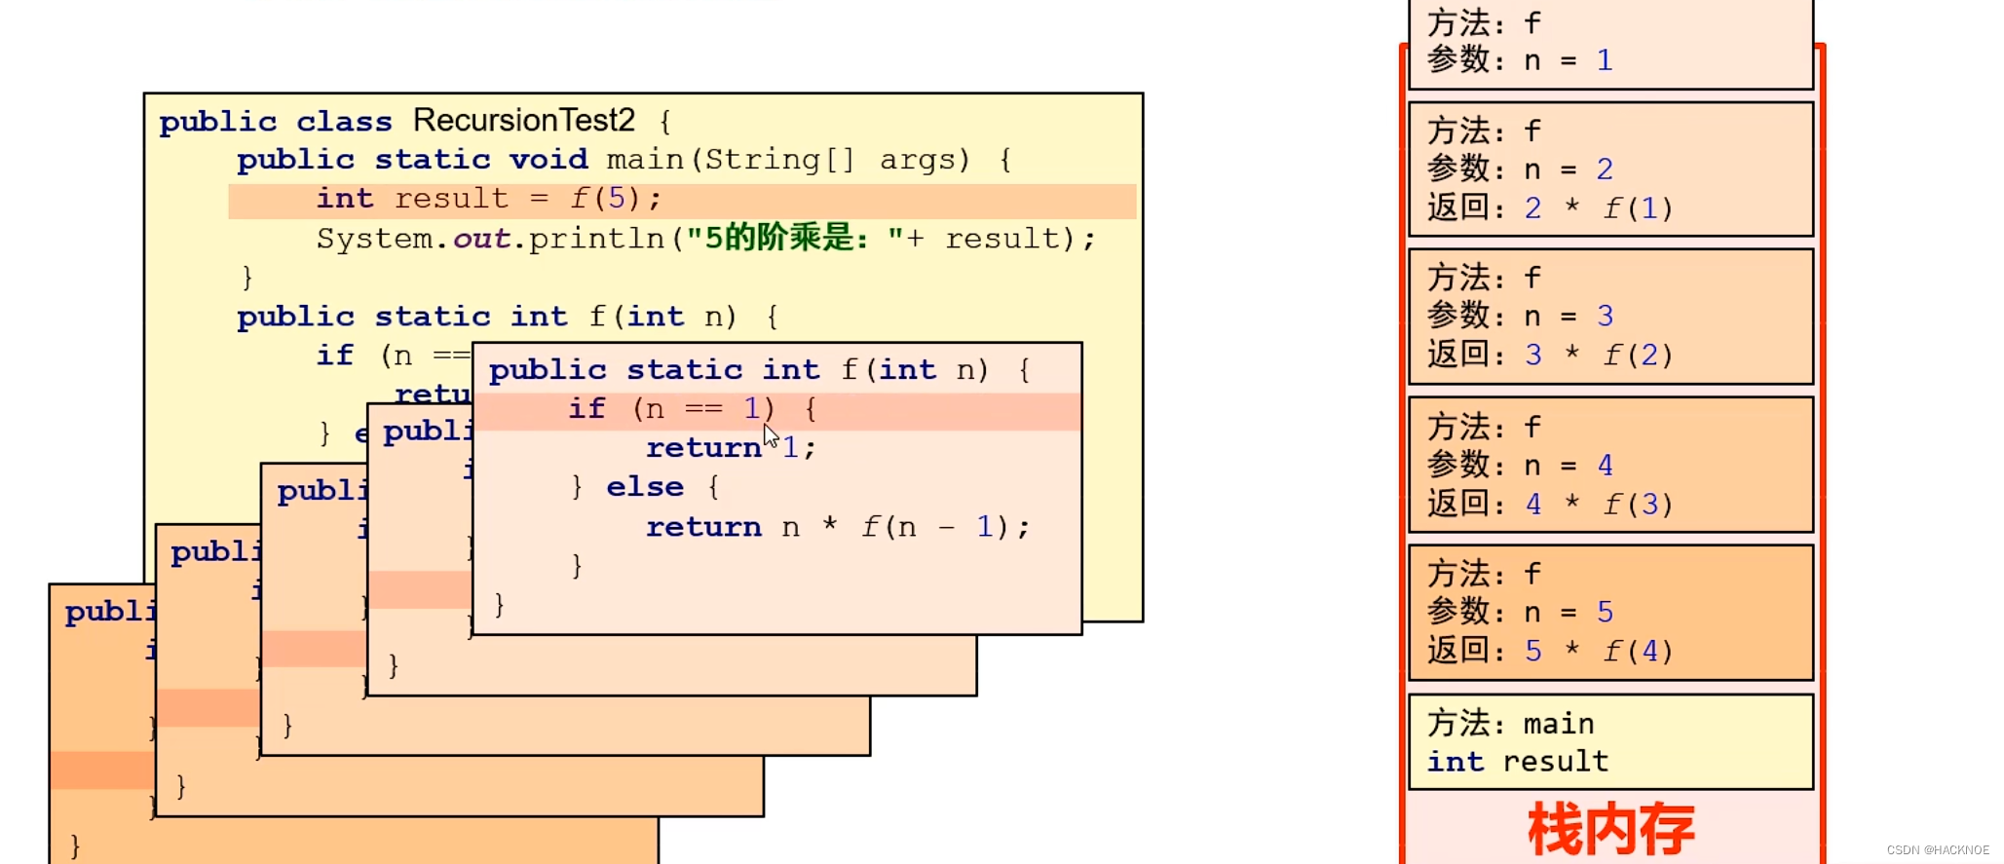
Task: Click stack frame text '返回: 2 * f(1)'
Action: coord(1550,207)
